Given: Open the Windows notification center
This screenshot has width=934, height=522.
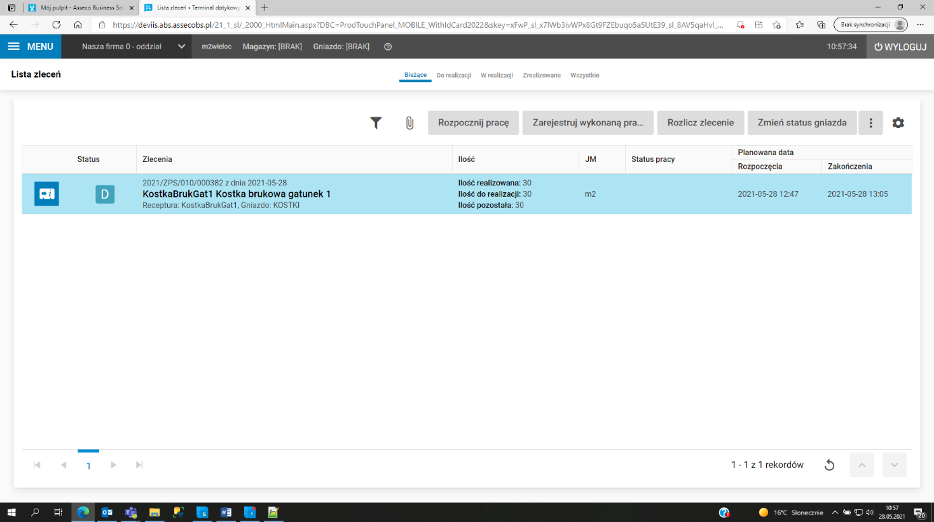Looking at the screenshot, I should [918, 513].
